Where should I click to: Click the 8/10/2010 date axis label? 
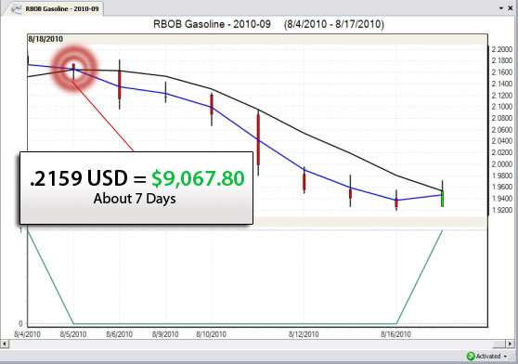[211, 334]
